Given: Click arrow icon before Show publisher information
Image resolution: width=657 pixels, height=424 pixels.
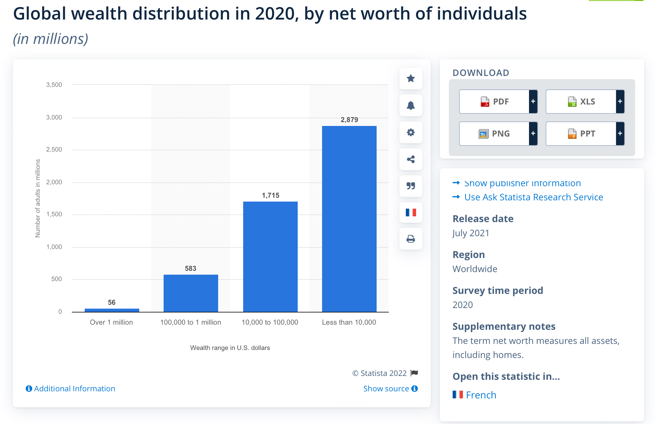Looking at the screenshot, I should click(x=456, y=183).
